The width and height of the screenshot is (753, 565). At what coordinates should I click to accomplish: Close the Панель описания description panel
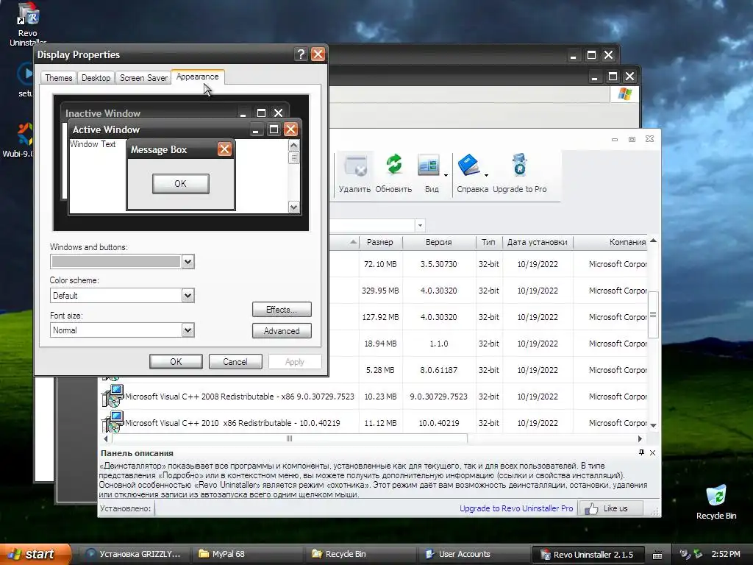pyautogui.click(x=653, y=452)
